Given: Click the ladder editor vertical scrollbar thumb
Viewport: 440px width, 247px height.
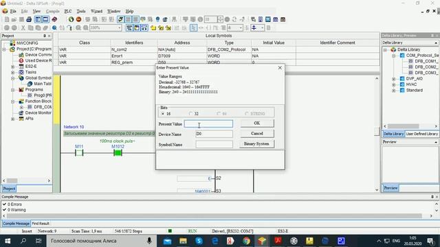Looking at the screenshot, I should coord(377,131).
